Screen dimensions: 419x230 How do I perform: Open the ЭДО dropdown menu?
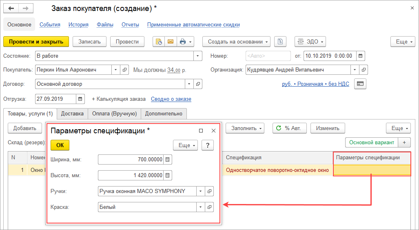310,41
